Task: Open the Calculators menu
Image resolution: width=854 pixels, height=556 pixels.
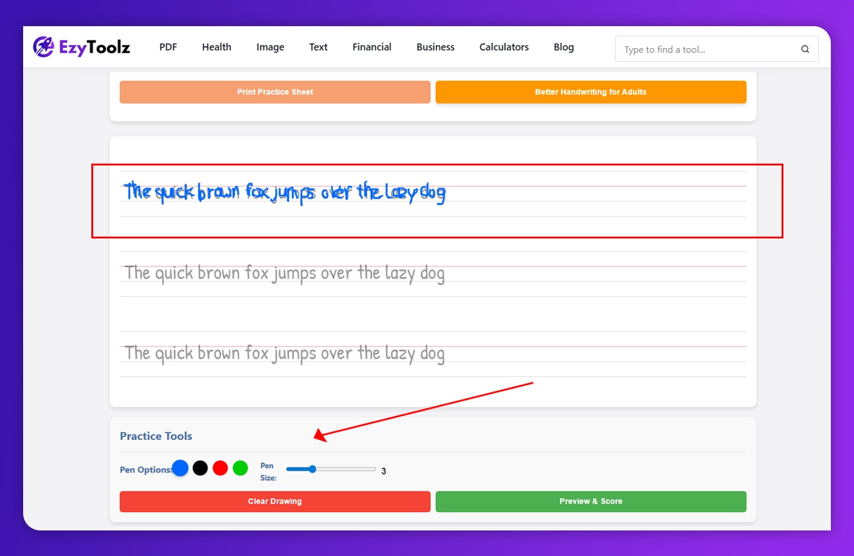Action: (x=503, y=47)
